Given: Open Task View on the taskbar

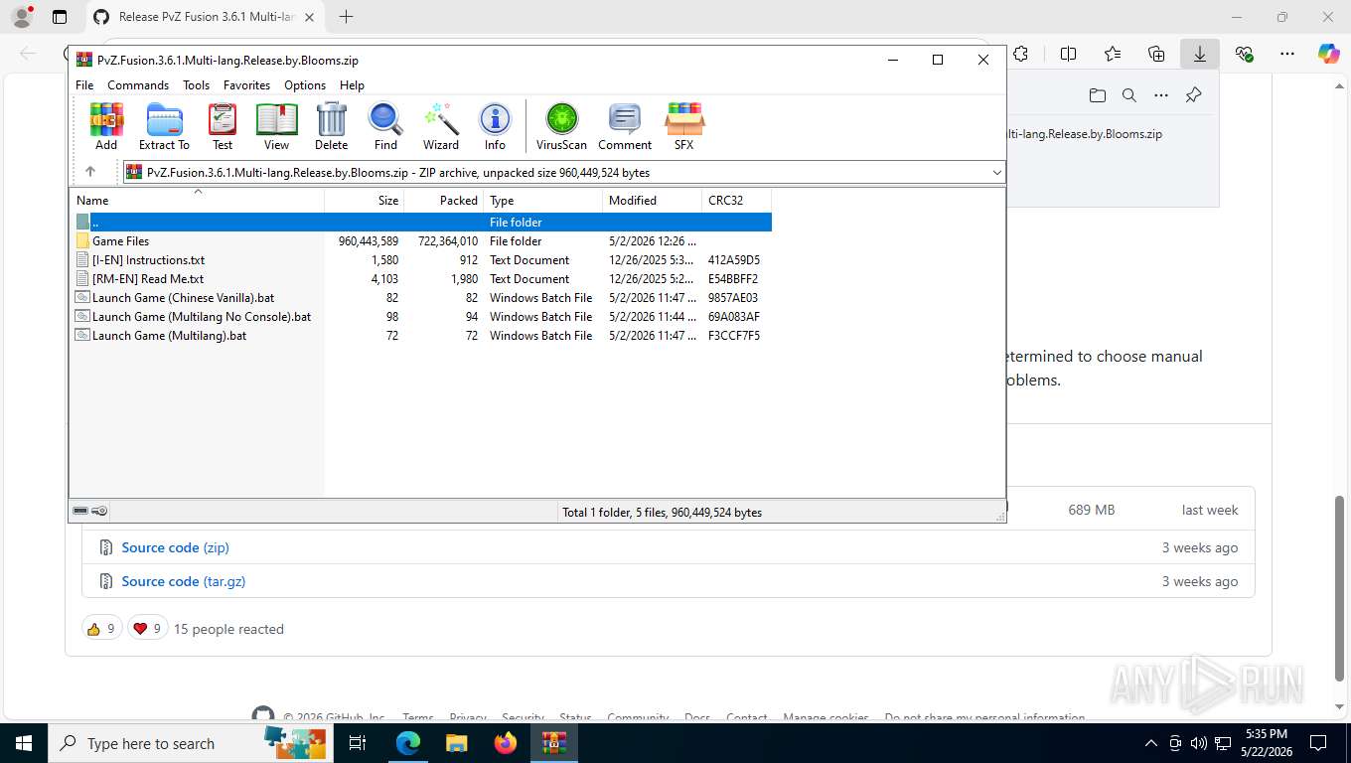Looking at the screenshot, I should 358,743.
